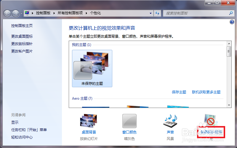Click the 窗口颜色 text link
237x148 pixels.
[x=129, y=132]
